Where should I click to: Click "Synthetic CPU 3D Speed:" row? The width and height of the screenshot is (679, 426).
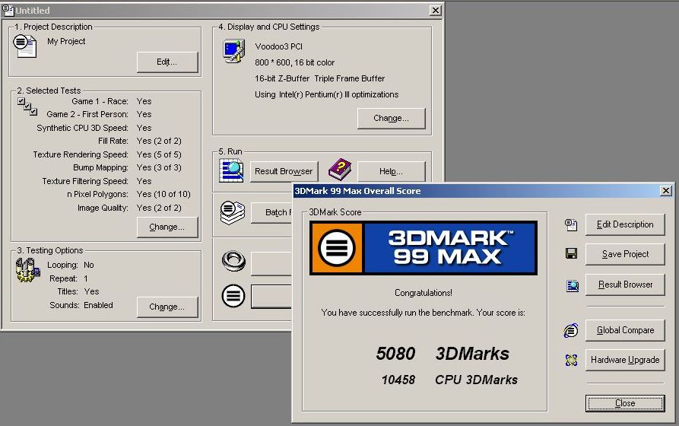pyautogui.click(x=94, y=128)
